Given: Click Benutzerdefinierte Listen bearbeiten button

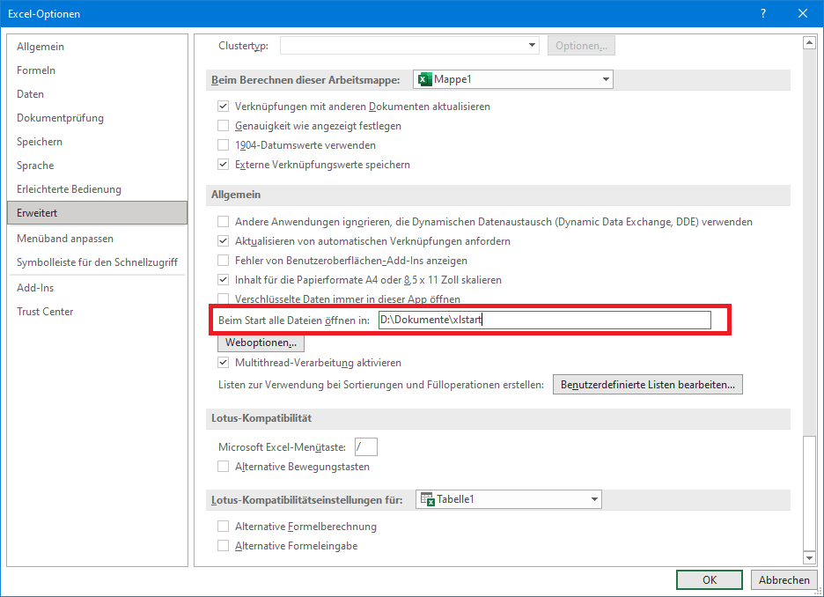Looking at the screenshot, I should (647, 385).
